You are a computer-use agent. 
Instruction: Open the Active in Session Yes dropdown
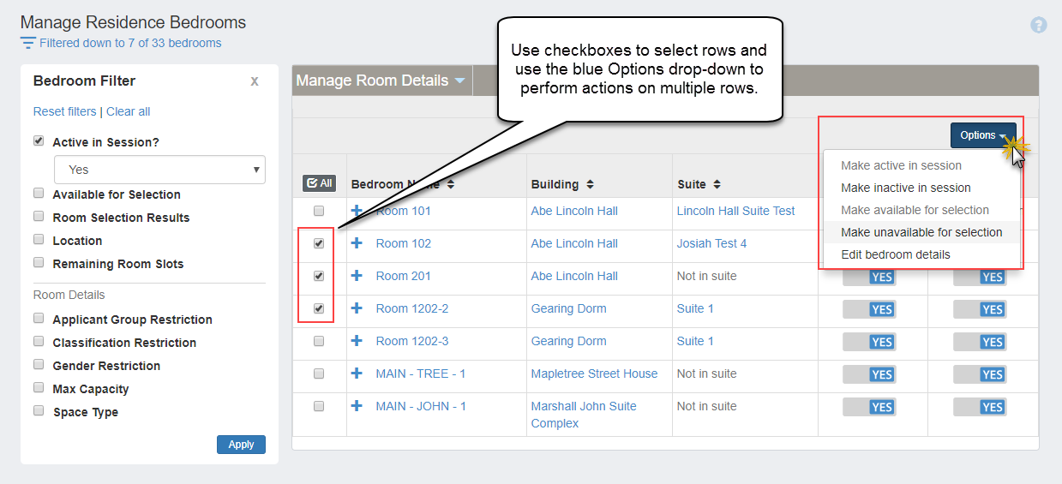[159, 170]
